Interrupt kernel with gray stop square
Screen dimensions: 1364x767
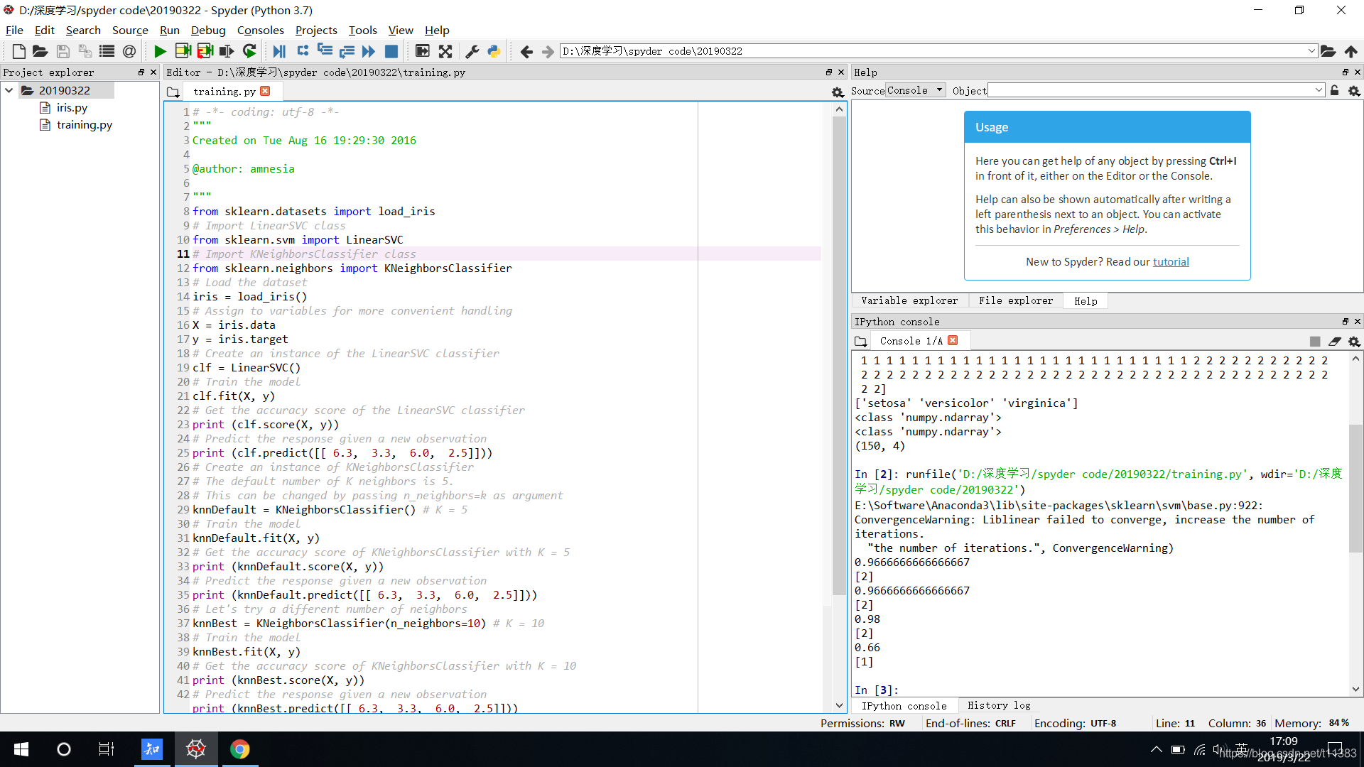tap(1315, 342)
